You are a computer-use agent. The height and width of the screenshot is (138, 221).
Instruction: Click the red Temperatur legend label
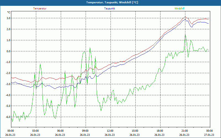[x=40, y=9]
